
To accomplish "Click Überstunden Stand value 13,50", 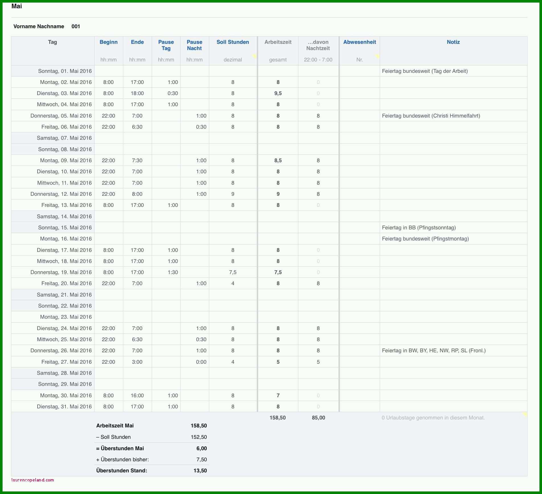I will pos(200,471).
